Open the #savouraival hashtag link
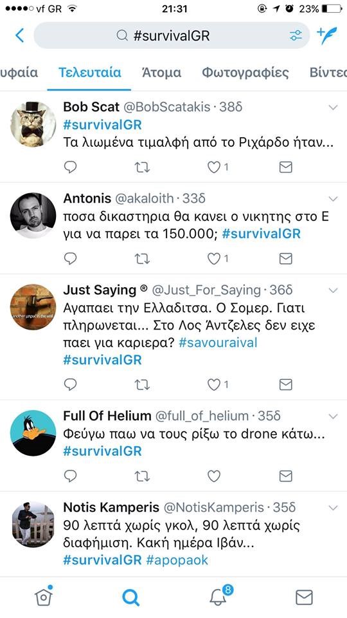The width and height of the screenshot is (347, 618). 218,342
